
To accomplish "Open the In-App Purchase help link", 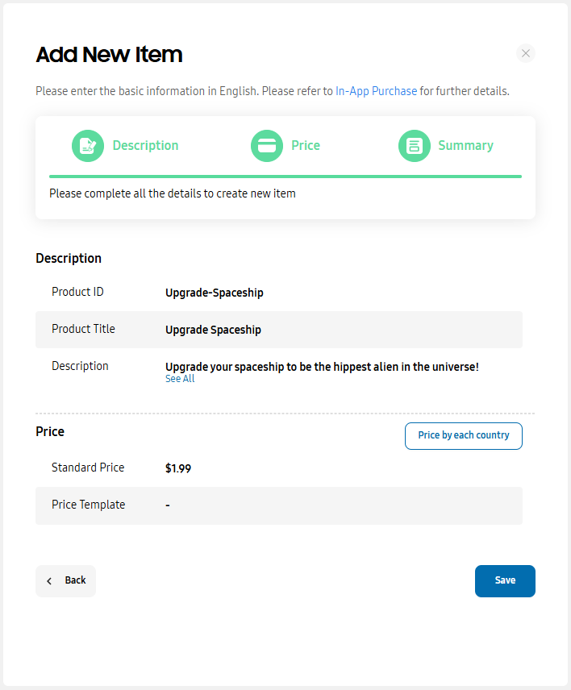I will coord(376,91).
